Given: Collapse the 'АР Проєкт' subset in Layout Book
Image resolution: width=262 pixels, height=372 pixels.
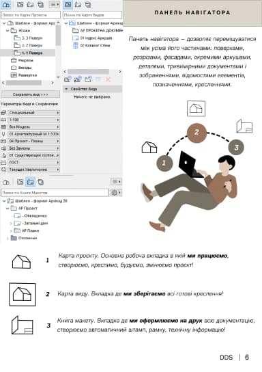Looking at the screenshot, I should click(8, 209).
